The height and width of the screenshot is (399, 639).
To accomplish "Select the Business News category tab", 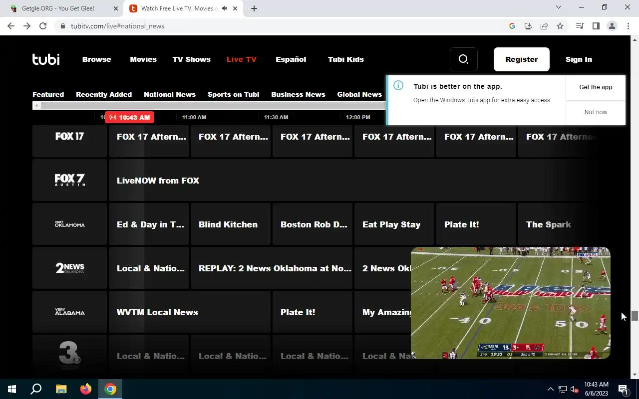I will (x=298, y=94).
